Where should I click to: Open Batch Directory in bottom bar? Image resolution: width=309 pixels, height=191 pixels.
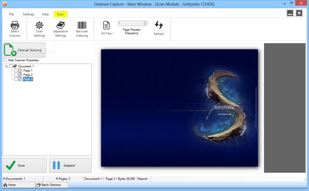(52, 185)
